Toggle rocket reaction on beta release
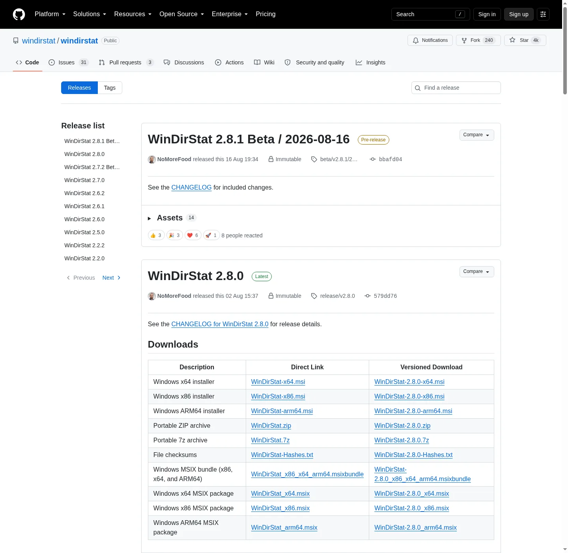 coord(211,235)
